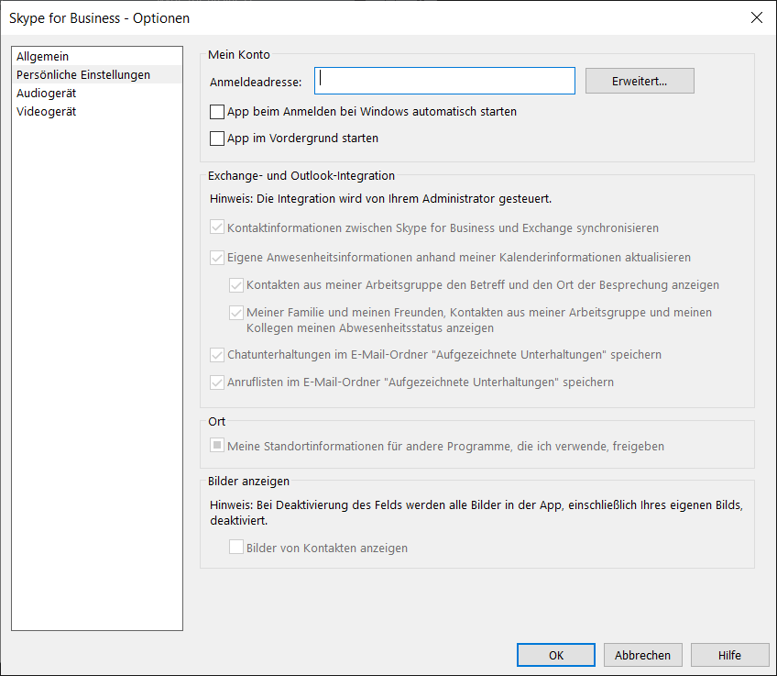Open Hilfe for this dialog

point(729,655)
